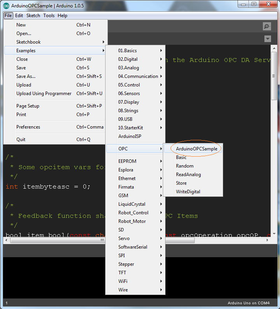This screenshot has width=280, height=309.
Task: Open the ArduinoISP example
Action: (x=135, y=136)
